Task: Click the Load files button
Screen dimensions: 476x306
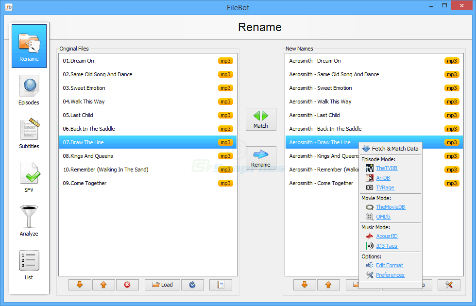Action: click(x=162, y=285)
